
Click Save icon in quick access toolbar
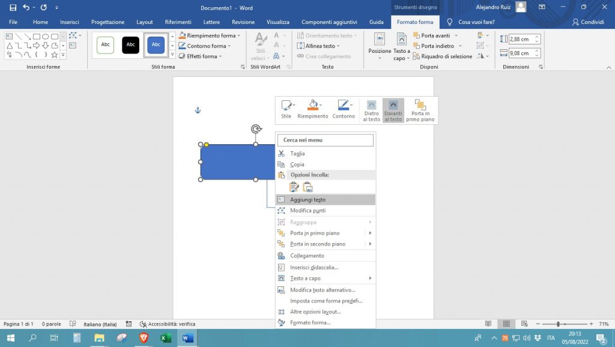13,8
